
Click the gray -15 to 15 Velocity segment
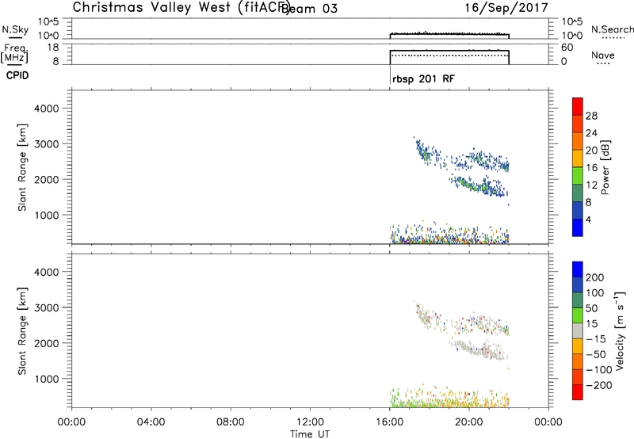click(578, 330)
